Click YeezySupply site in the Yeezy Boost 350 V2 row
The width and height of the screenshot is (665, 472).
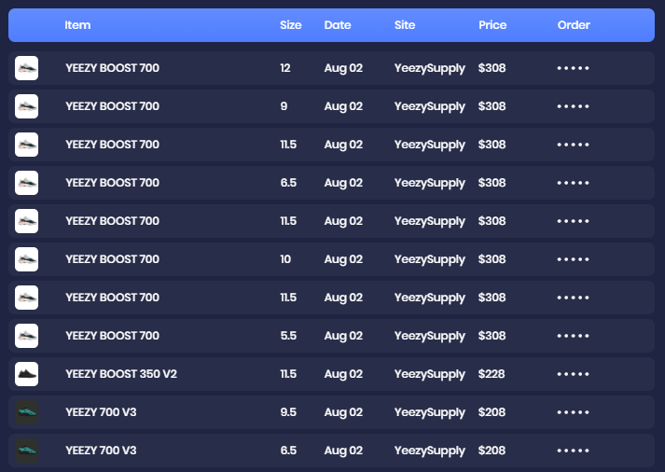point(430,374)
